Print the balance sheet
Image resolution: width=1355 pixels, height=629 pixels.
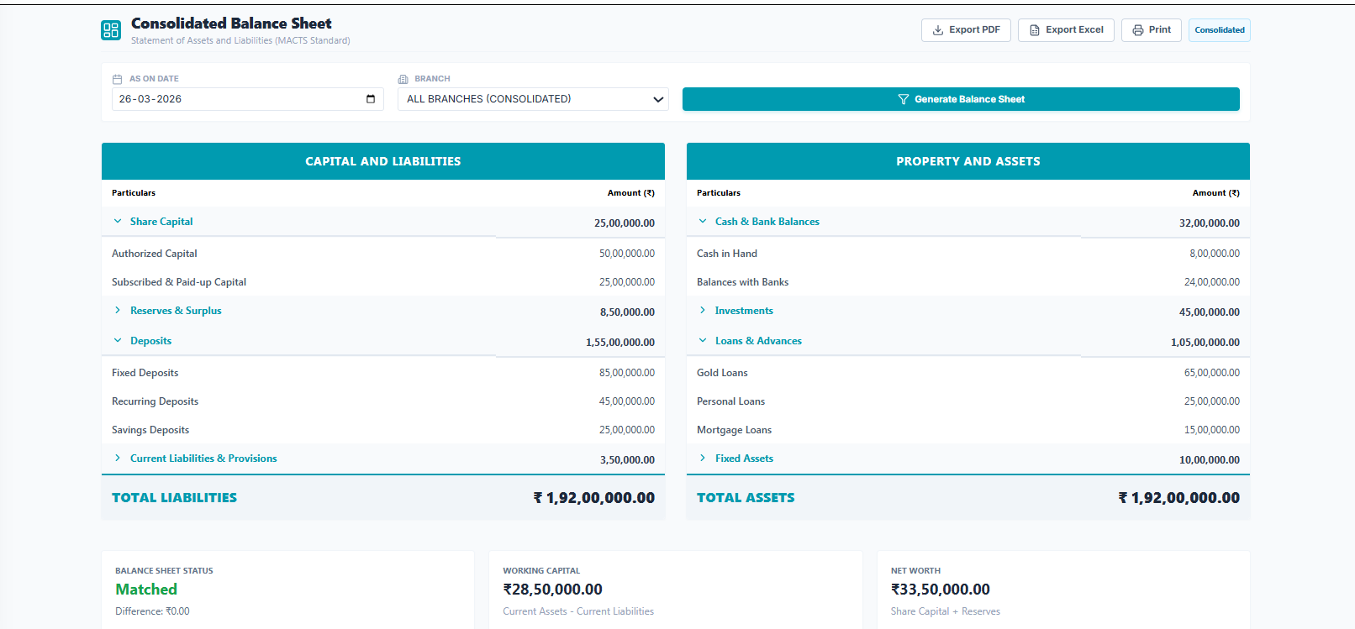click(1151, 30)
